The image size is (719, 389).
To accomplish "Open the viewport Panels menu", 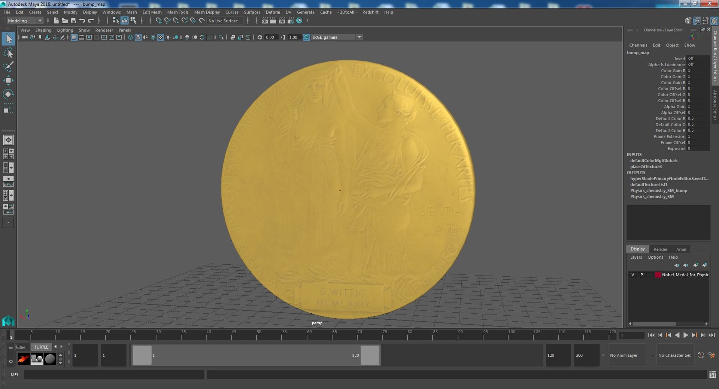I will 125,30.
